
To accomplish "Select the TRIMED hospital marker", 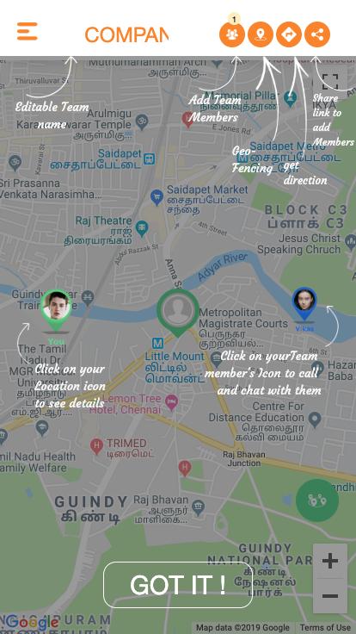I will [x=96, y=446].
